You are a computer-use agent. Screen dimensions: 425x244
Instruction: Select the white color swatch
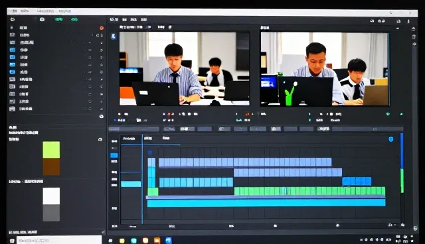[x=51, y=196]
